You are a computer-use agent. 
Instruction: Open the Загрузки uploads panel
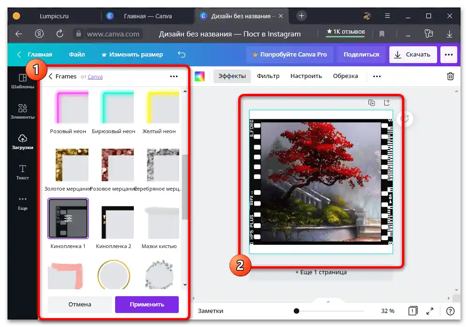(x=22, y=142)
